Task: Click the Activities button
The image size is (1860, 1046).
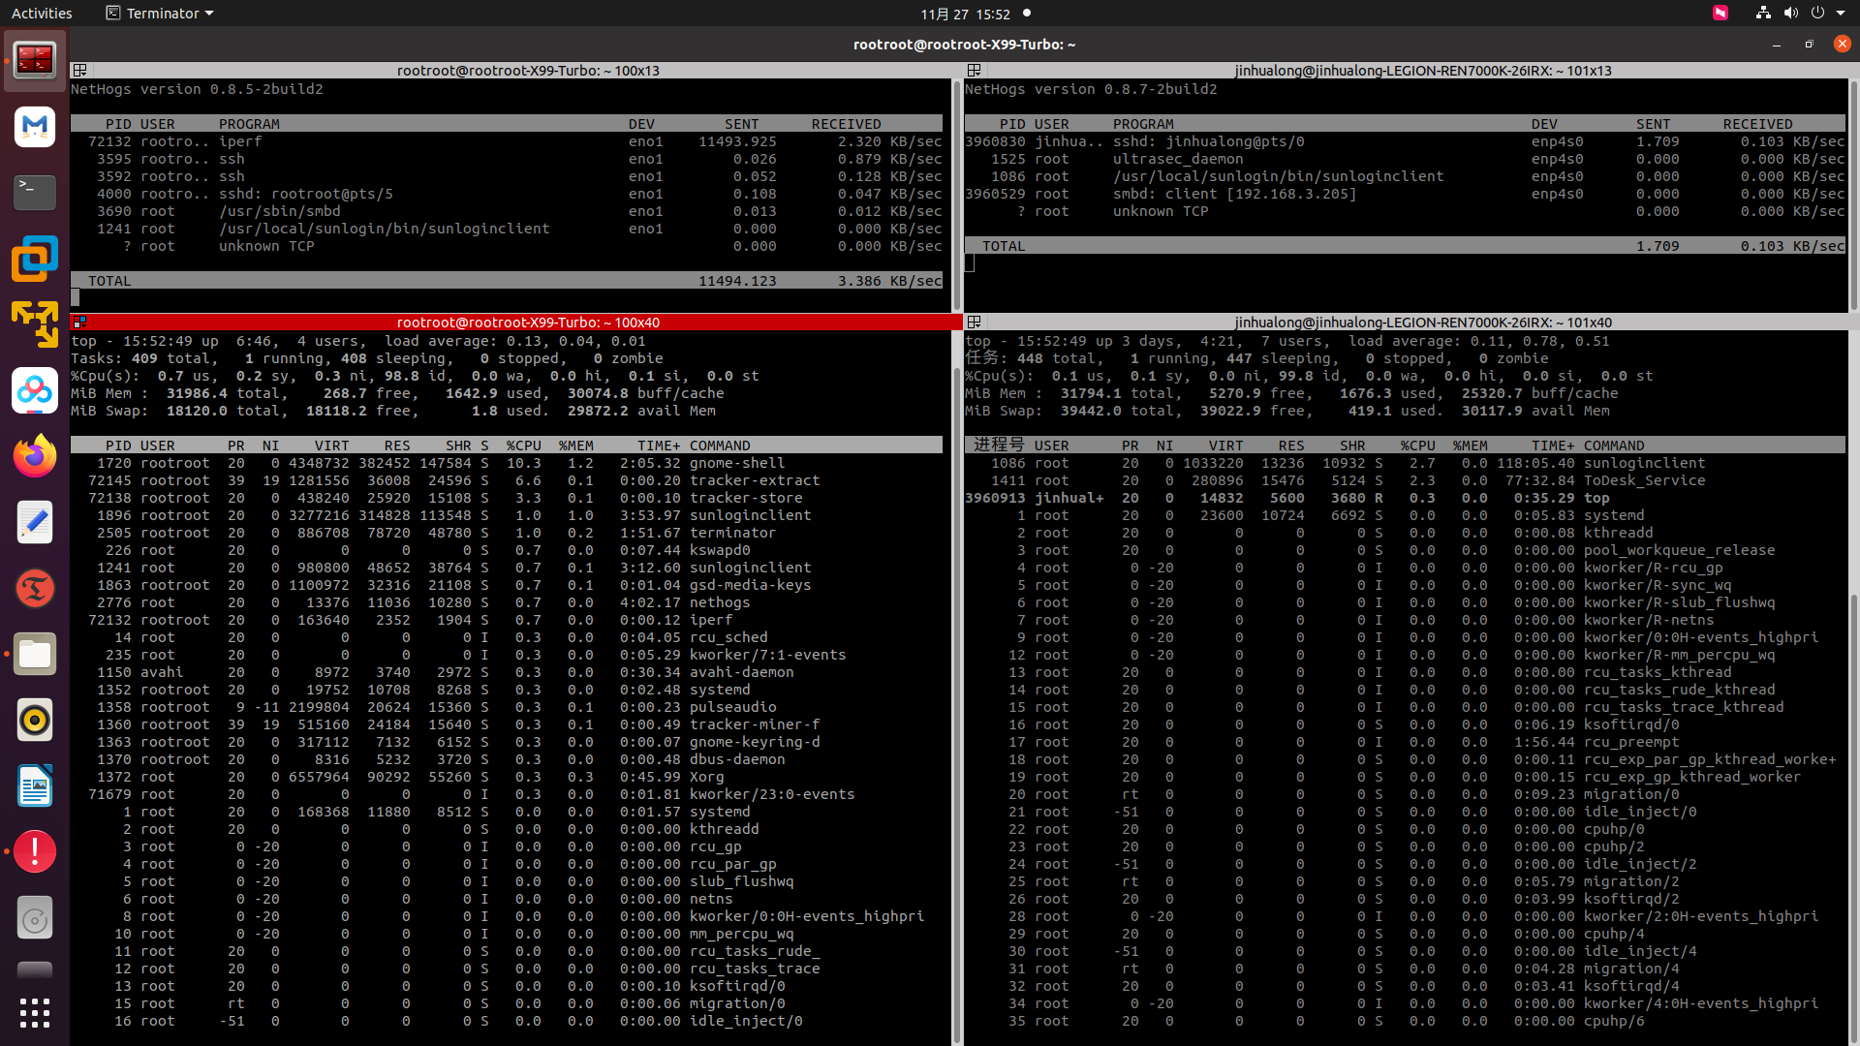Action: [x=42, y=14]
